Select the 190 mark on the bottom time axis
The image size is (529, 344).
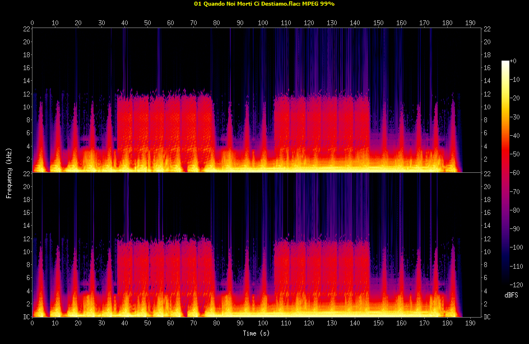470,324
